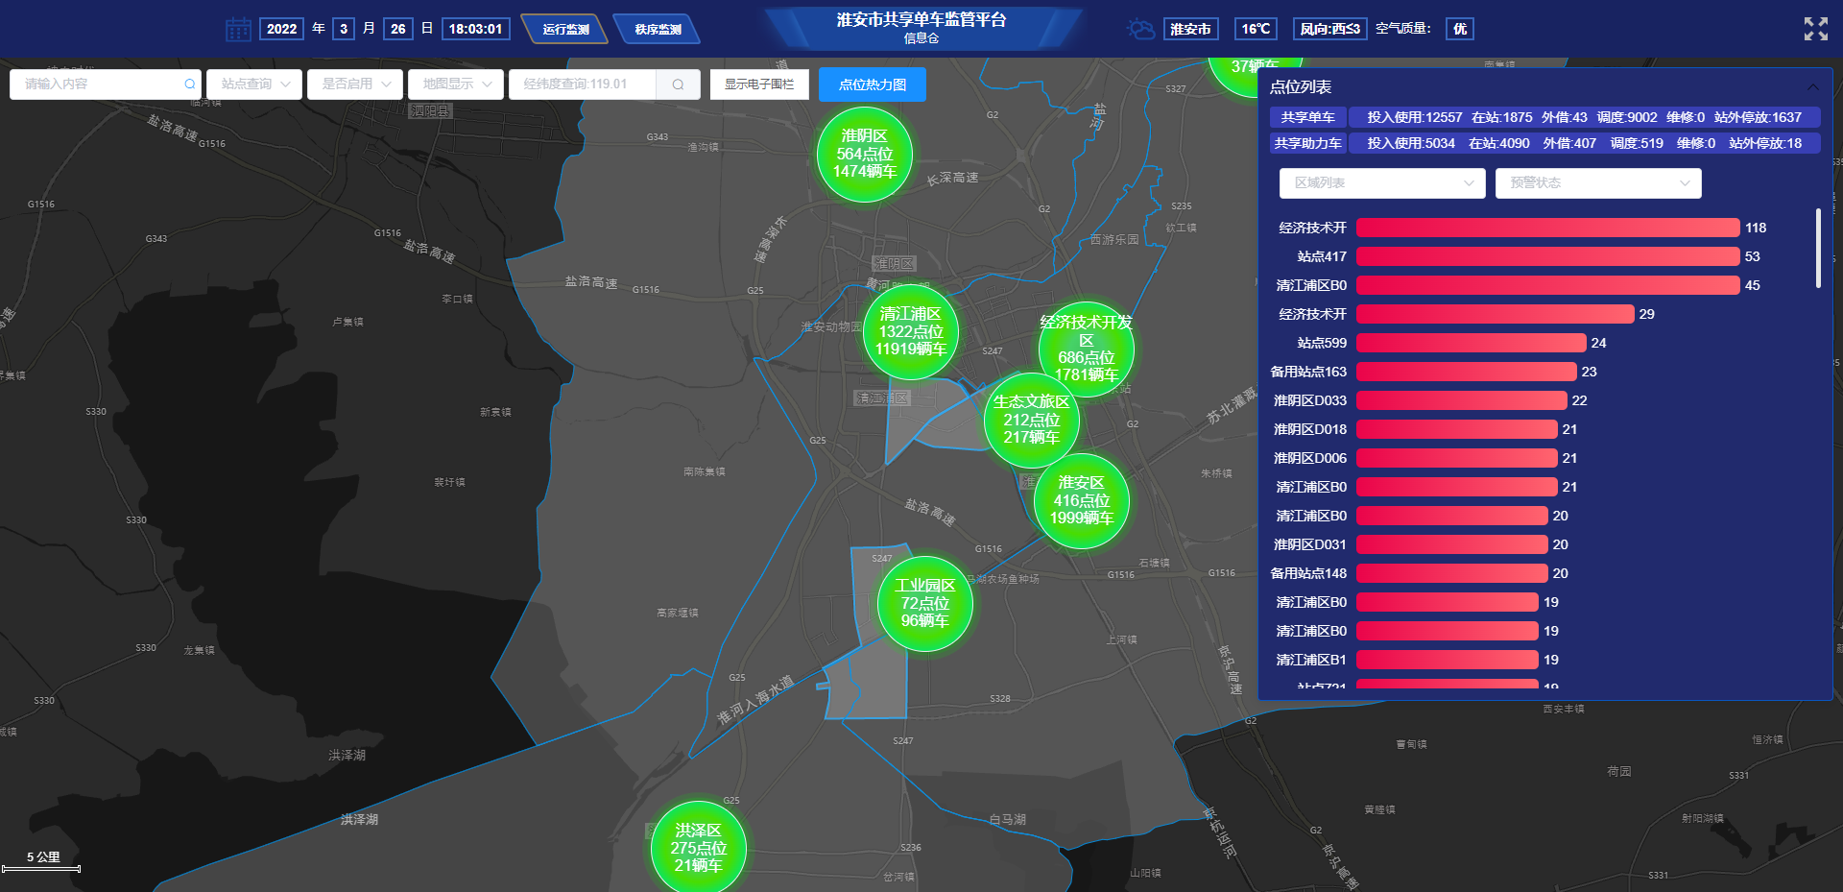Select the 共享单车 stats row tab

point(1307,117)
